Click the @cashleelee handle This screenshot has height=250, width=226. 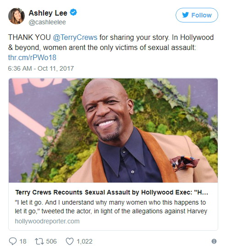pos(47,22)
